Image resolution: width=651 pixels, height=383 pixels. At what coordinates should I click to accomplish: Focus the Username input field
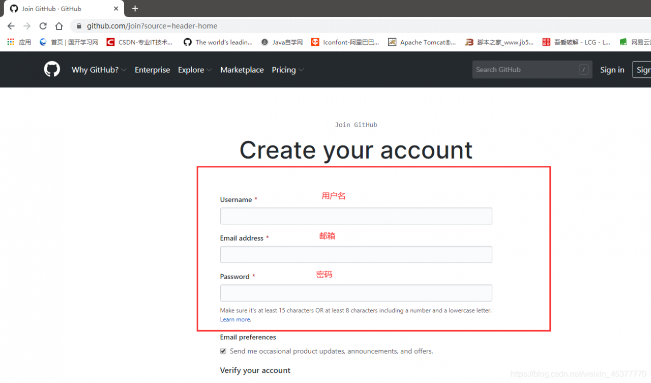click(x=356, y=216)
